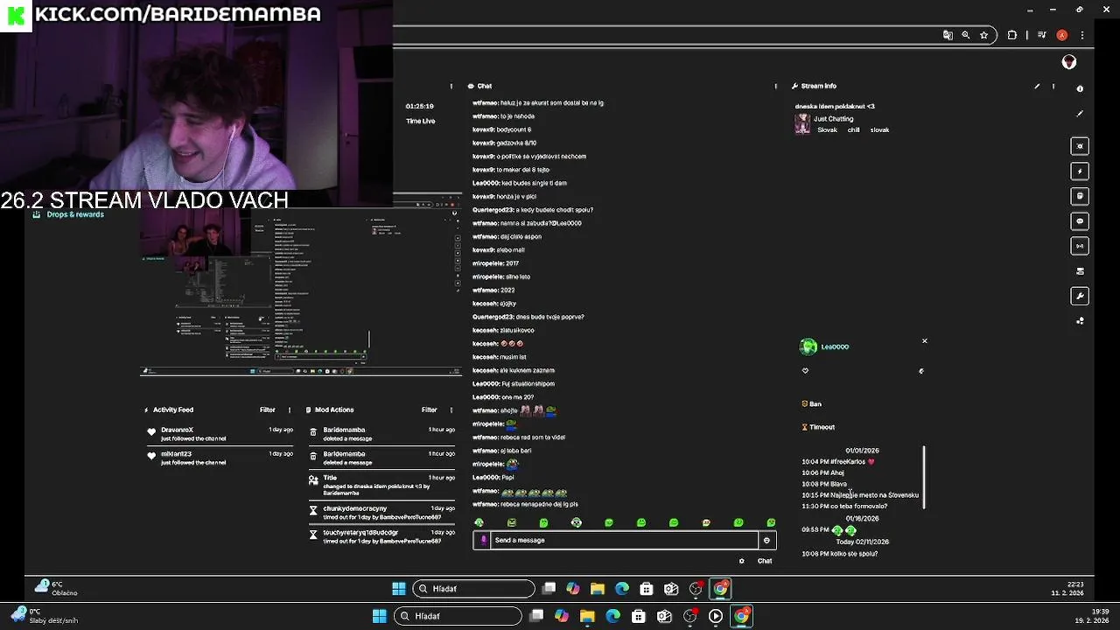Image resolution: width=1120 pixels, height=630 pixels.
Task: Open the Activity Feed Filter
Action: [x=268, y=409]
